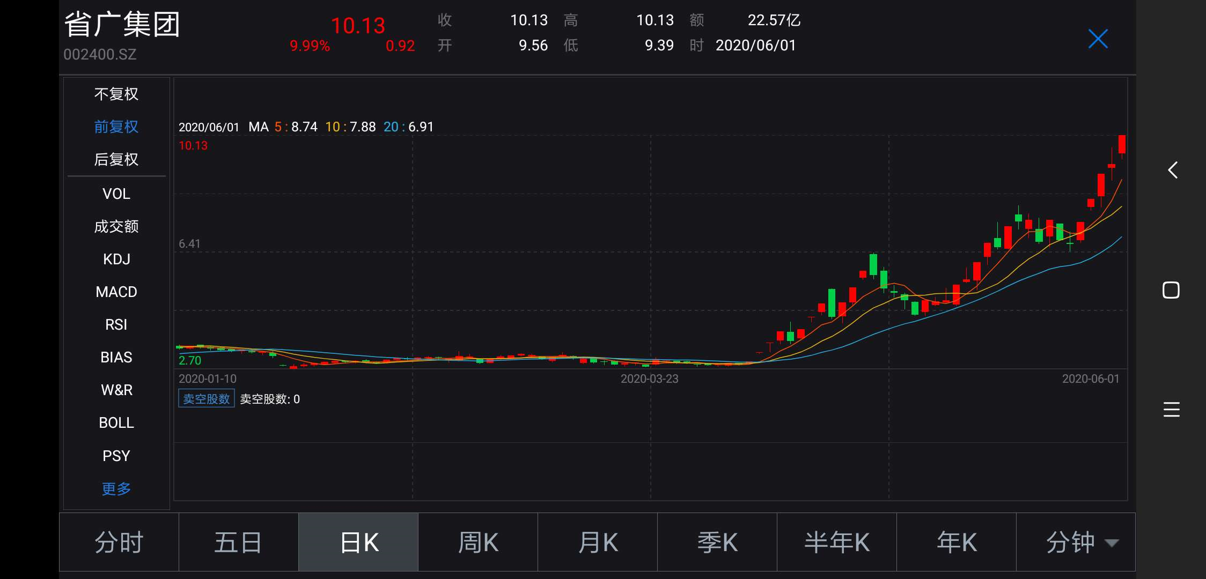The image size is (1206, 579).
Task: Switch to the 日K tab
Action: coord(358,542)
